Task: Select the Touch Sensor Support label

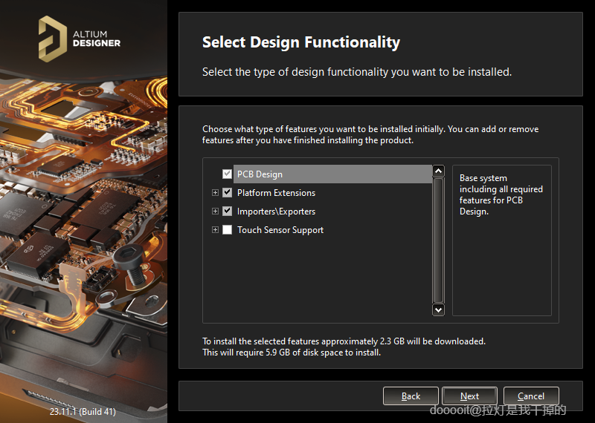Action: 280,230
